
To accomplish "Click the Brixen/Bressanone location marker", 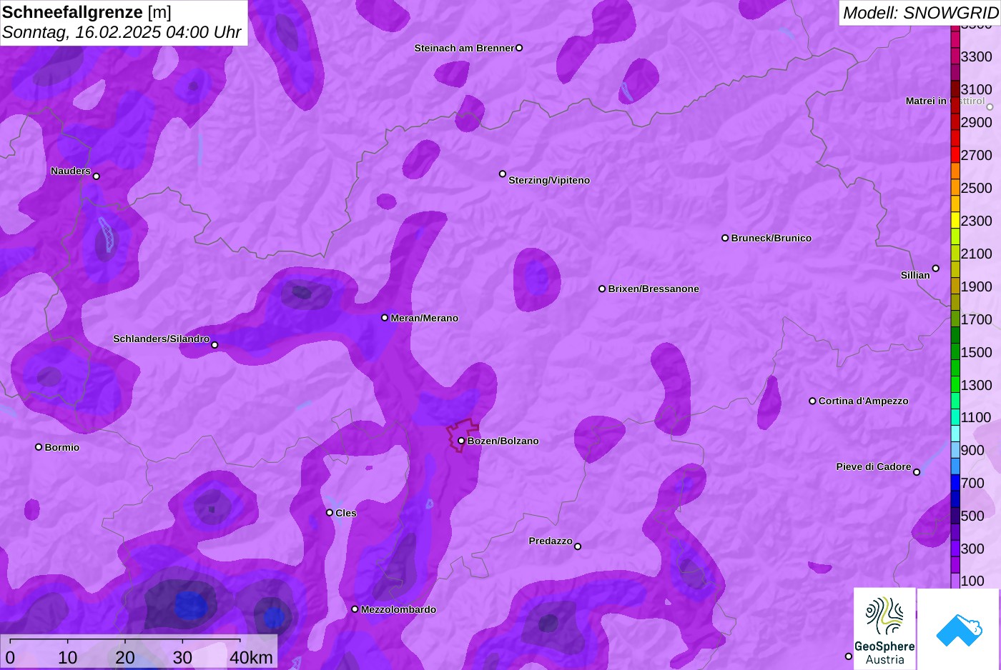I will tap(602, 289).
